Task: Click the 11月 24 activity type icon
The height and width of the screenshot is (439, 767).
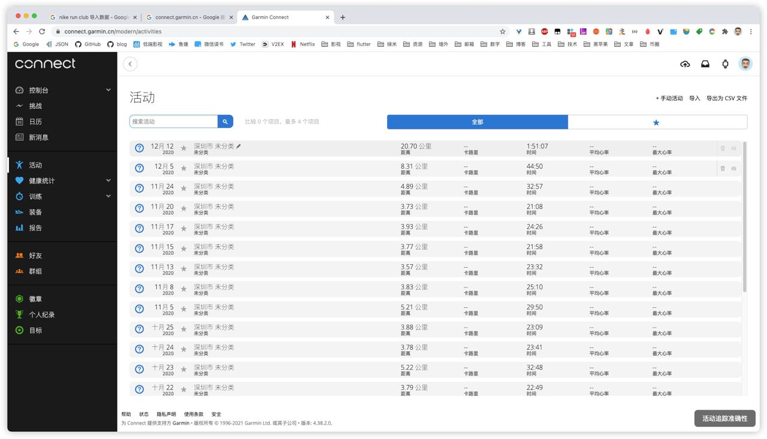Action: click(139, 188)
